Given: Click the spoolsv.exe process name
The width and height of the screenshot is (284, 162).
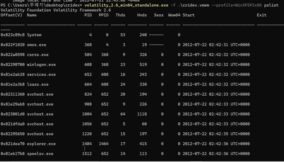Looking at the screenshot, I should tap(40, 154).
